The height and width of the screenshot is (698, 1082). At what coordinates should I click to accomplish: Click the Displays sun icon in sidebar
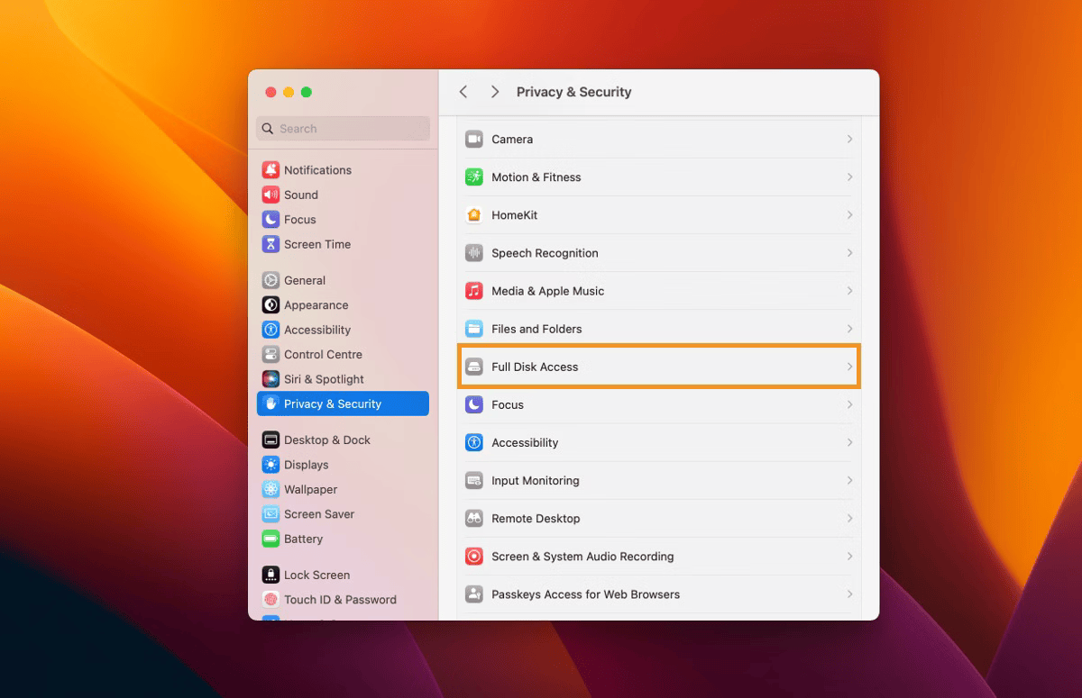pos(270,465)
